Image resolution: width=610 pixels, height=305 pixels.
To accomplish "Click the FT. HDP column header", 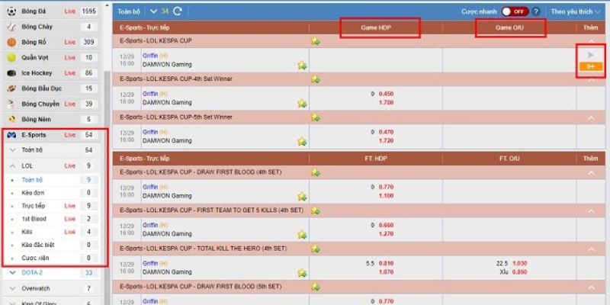I will pyautogui.click(x=376, y=159).
